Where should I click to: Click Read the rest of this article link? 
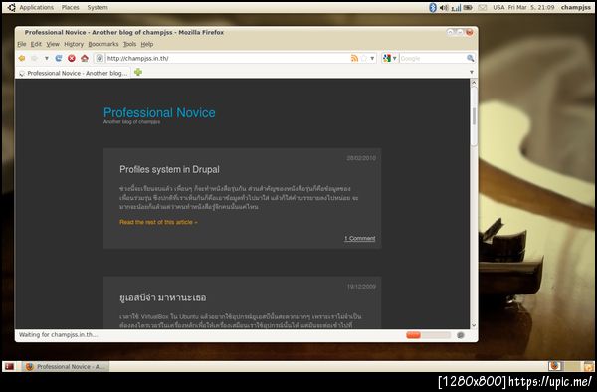pyautogui.click(x=158, y=222)
